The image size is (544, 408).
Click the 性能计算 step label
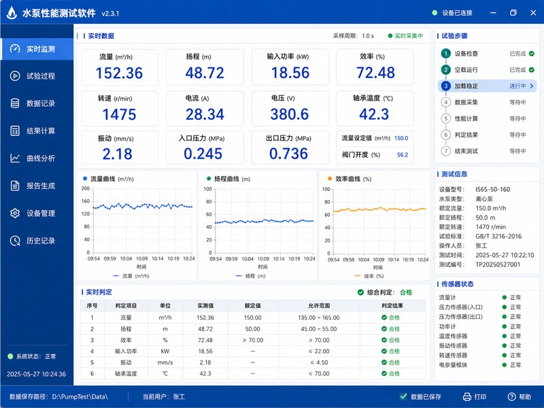tap(466, 118)
